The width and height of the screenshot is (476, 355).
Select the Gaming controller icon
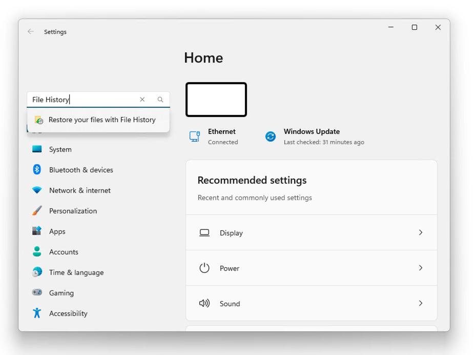coord(37,293)
